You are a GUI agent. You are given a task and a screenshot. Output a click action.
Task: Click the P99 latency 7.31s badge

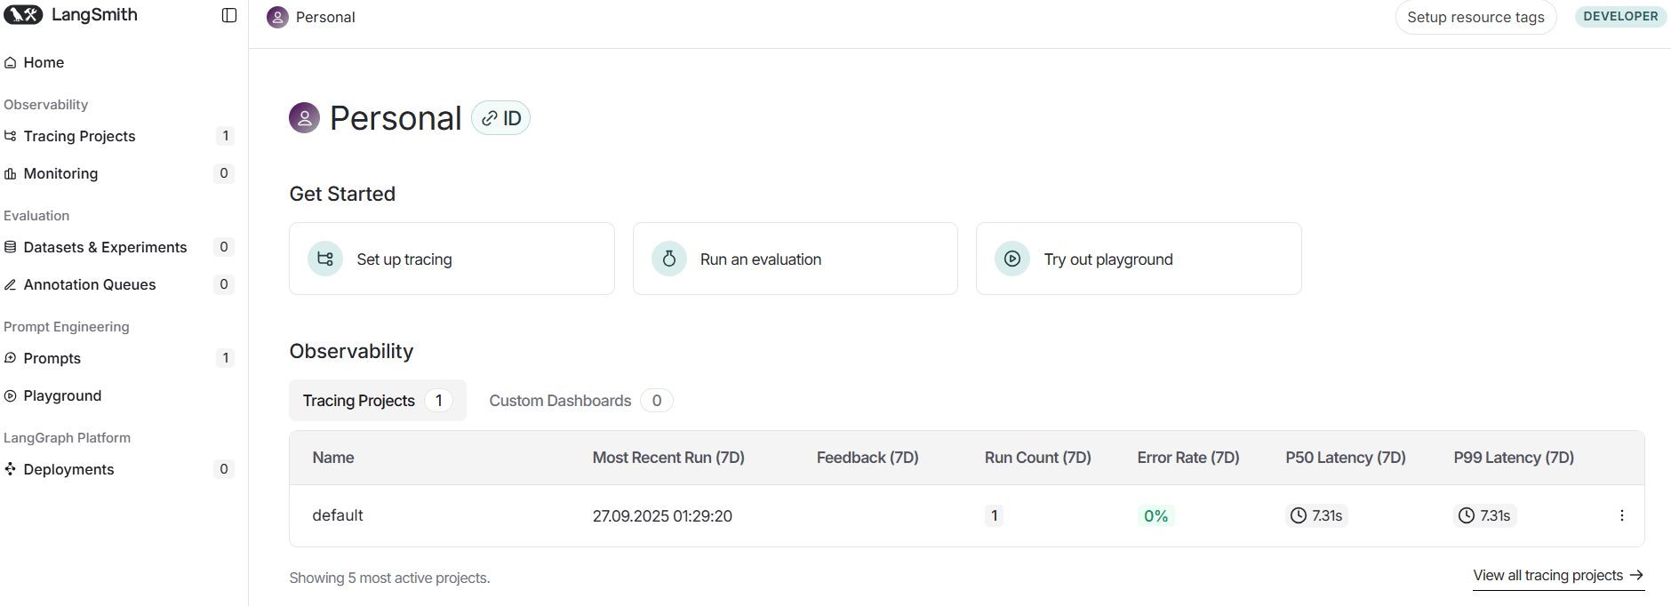click(x=1485, y=515)
